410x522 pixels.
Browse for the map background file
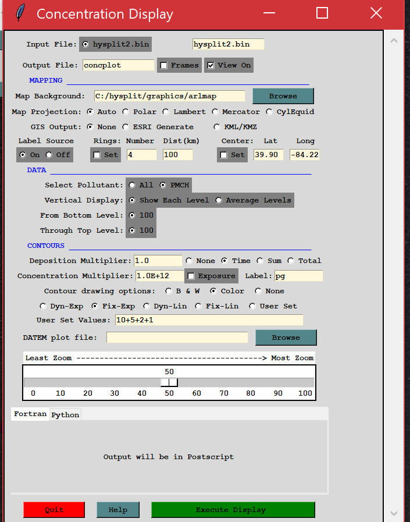(283, 96)
